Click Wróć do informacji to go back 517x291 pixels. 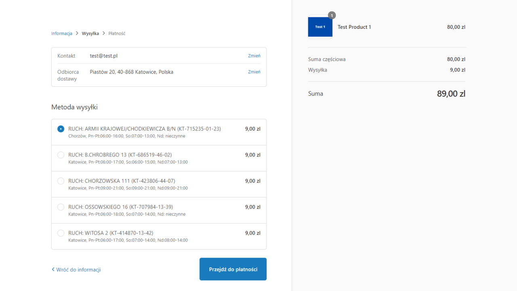point(78,269)
